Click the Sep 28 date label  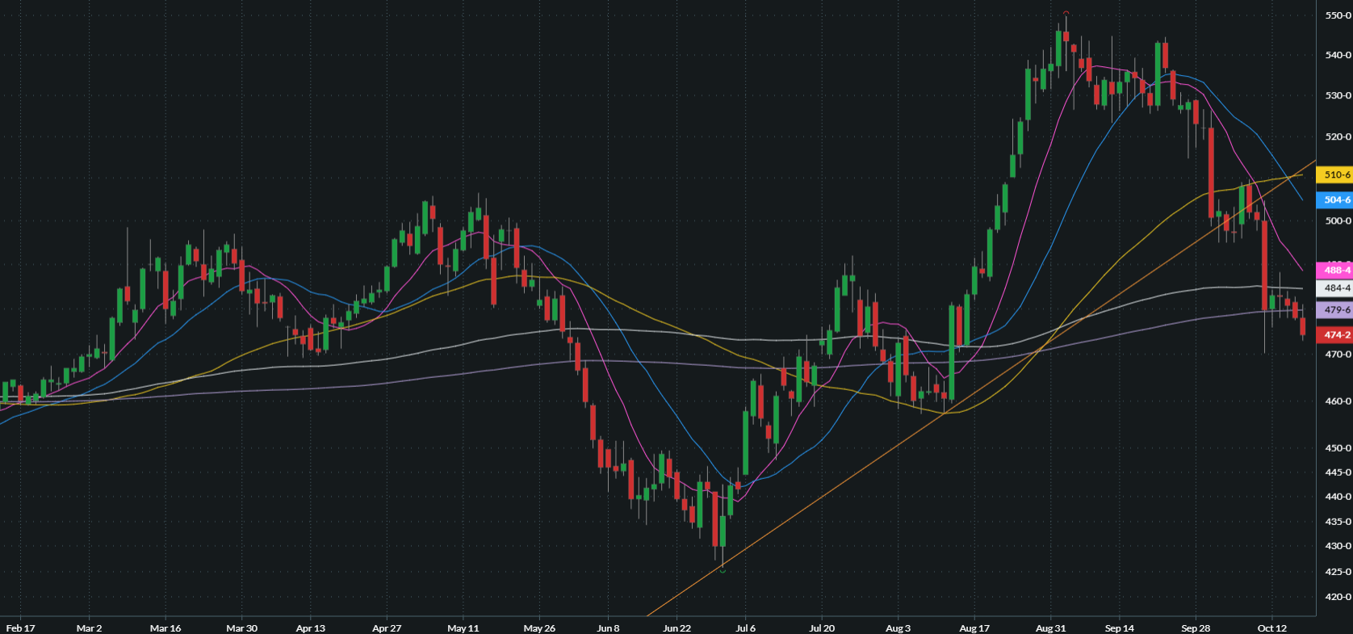(1195, 628)
